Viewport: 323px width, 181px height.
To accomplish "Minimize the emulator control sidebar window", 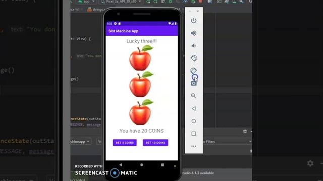I will point(190,11).
